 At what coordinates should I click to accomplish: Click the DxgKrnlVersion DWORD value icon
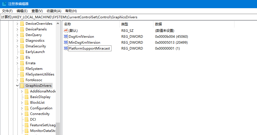tap(66, 37)
